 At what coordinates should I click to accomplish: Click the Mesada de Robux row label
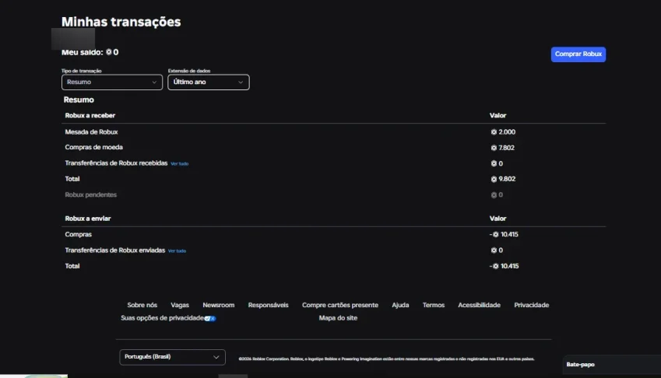tap(91, 132)
